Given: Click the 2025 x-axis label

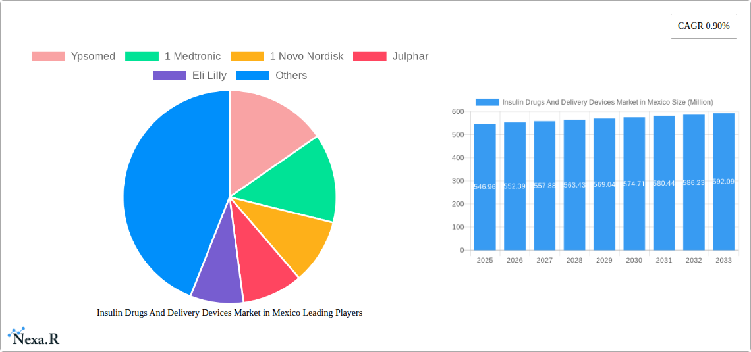Looking at the screenshot, I should point(485,261).
